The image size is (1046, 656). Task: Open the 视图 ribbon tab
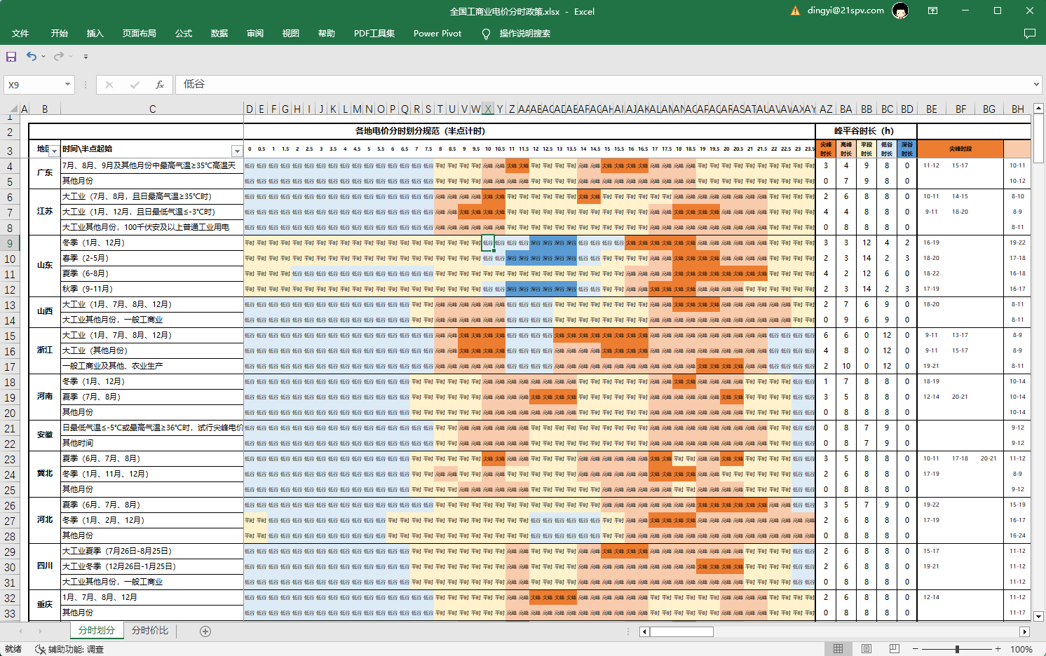pos(291,34)
